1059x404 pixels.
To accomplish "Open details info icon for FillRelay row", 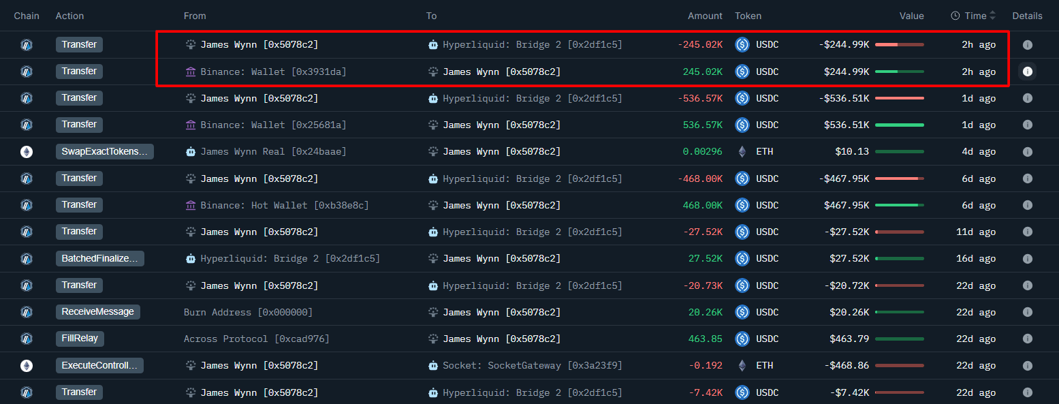I will 1028,339.
